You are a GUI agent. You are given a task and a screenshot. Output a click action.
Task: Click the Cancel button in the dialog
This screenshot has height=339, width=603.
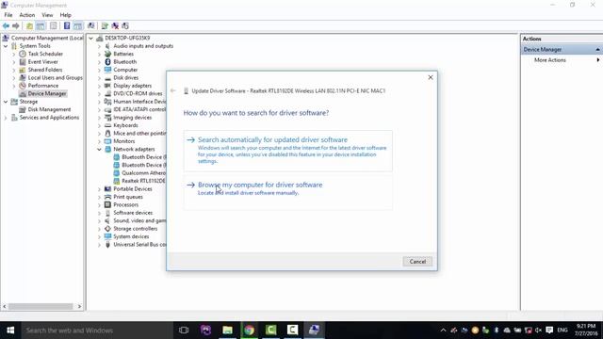pyautogui.click(x=417, y=262)
